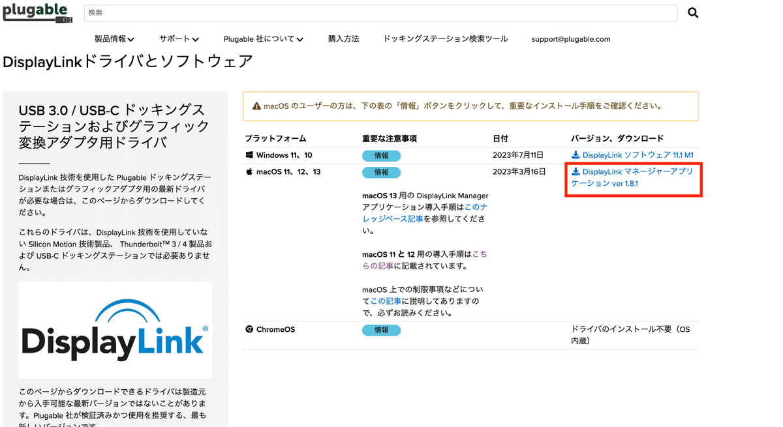Viewport: 783px width, 427px height.
Task: Click the Windows 11、10 platform label
Action: tap(284, 155)
